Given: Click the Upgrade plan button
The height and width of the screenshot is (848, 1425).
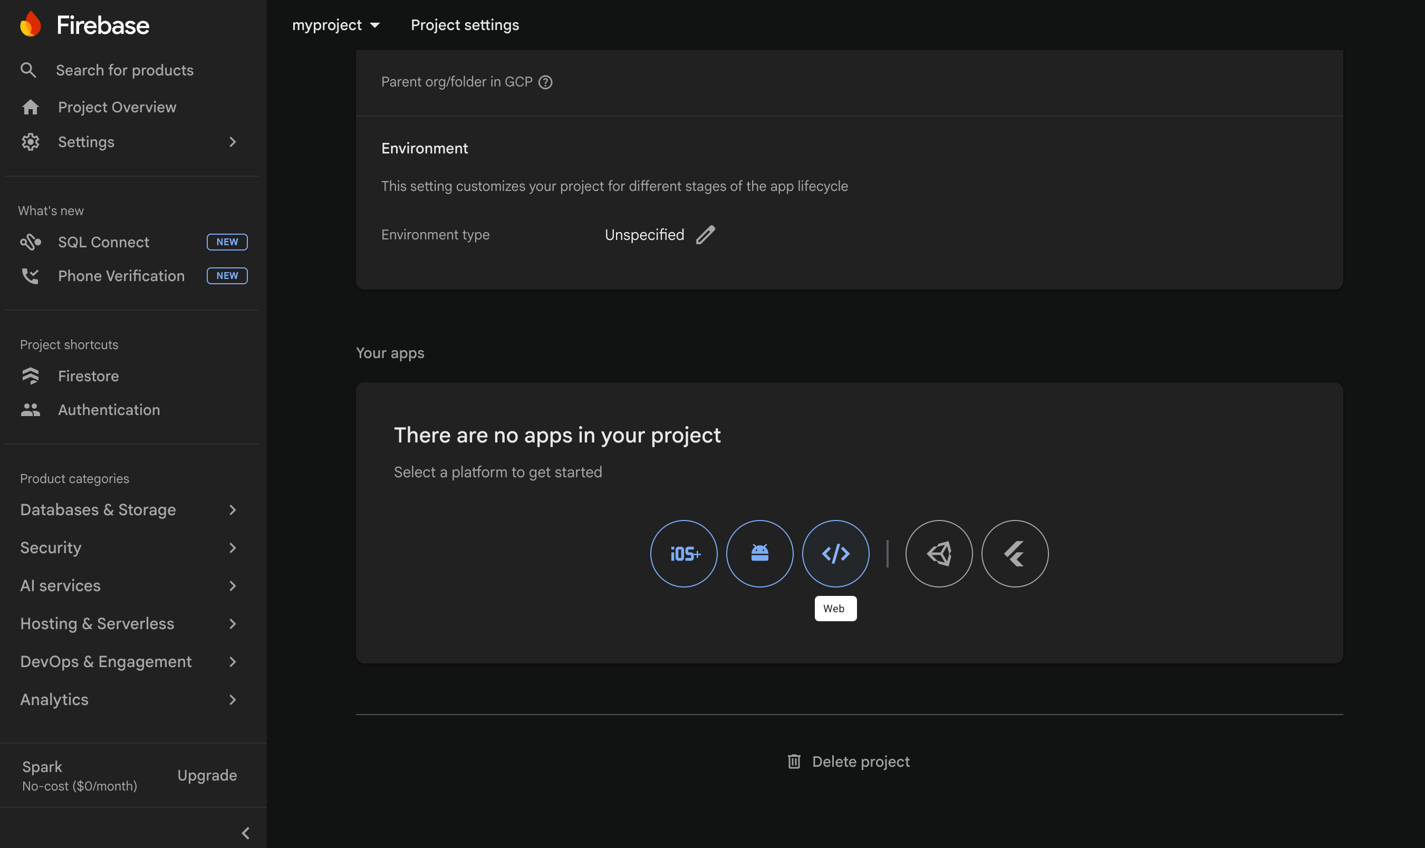Looking at the screenshot, I should point(207,775).
